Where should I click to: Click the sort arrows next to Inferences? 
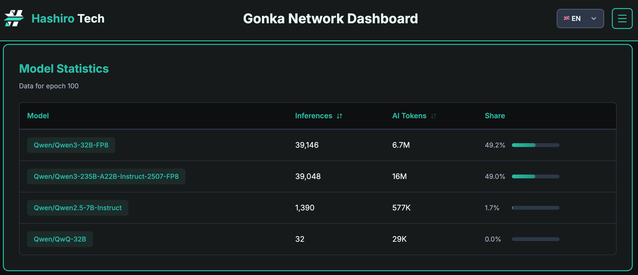click(339, 116)
